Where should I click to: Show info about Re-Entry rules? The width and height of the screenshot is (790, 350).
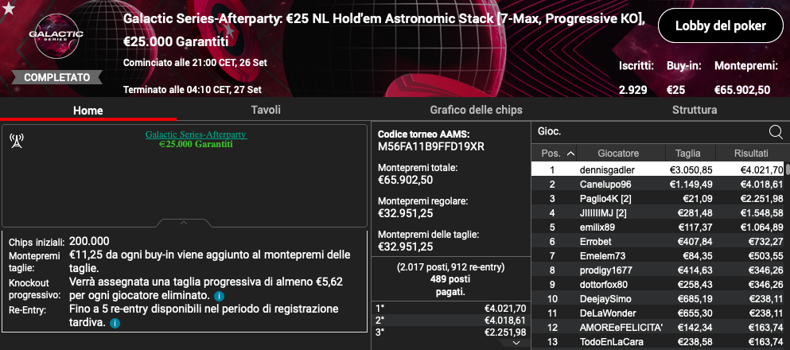115,324
